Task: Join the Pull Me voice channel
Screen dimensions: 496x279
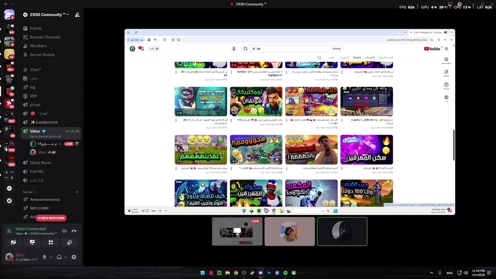Action: 51,171
